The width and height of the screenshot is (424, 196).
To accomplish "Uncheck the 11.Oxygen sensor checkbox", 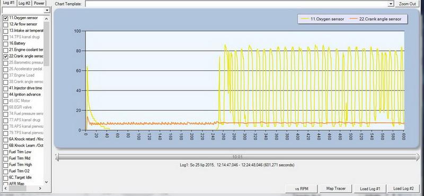I will [5, 18].
